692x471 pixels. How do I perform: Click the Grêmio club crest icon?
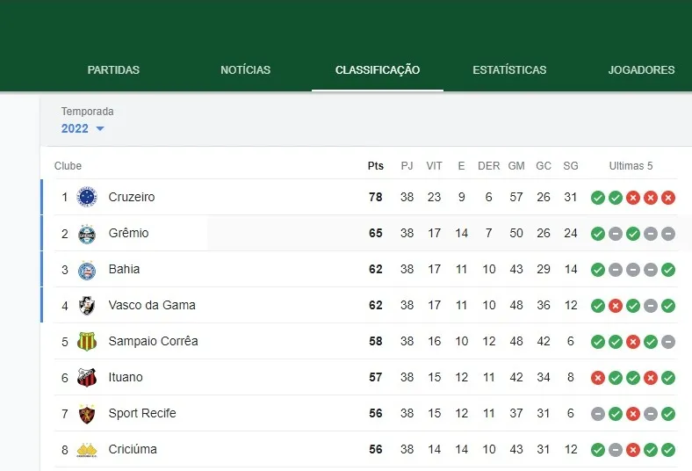pyautogui.click(x=87, y=234)
